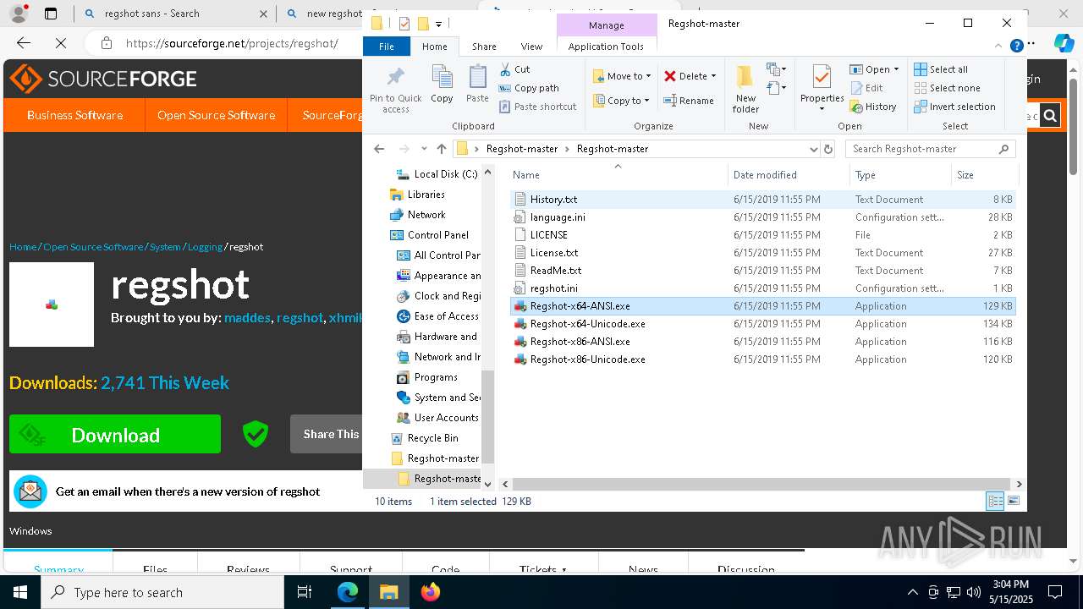Open the Logging breadcrumb link
Screen dimensions: 1083x609
click(x=205, y=247)
